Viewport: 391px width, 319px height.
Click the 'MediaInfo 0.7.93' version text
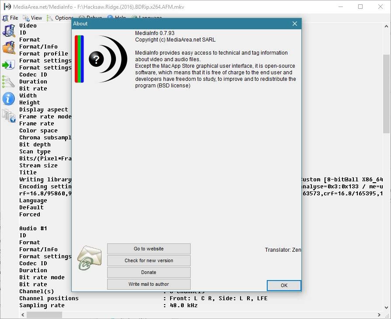tap(154, 33)
